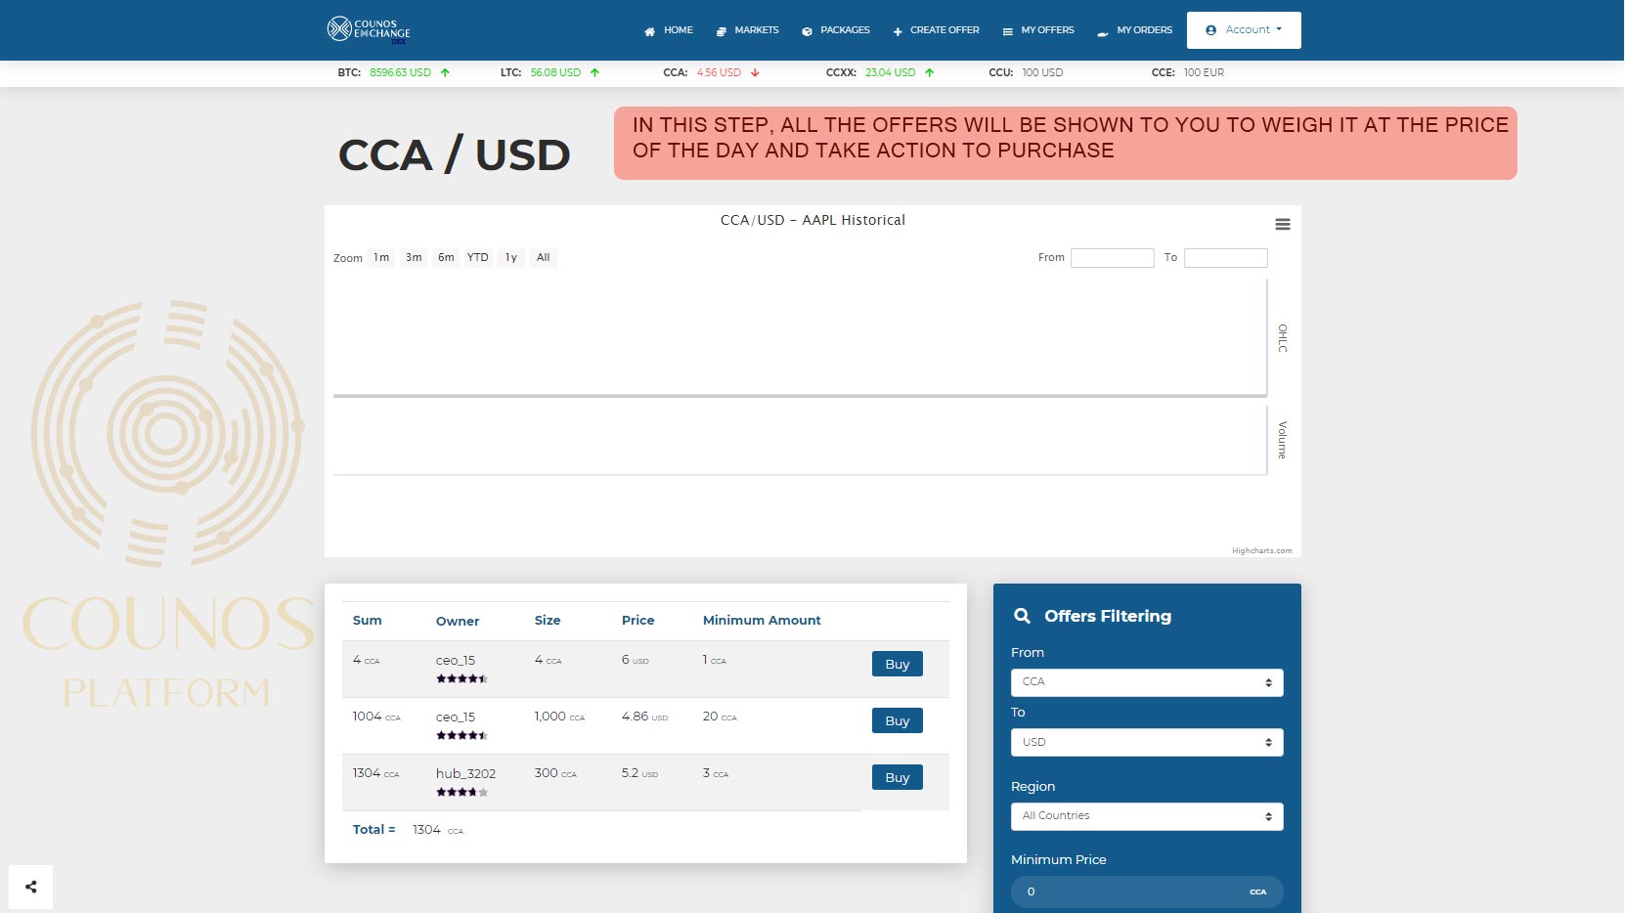Viewport: 1625px width, 913px height.
Task: Go to the Home page
Action: 668,30
